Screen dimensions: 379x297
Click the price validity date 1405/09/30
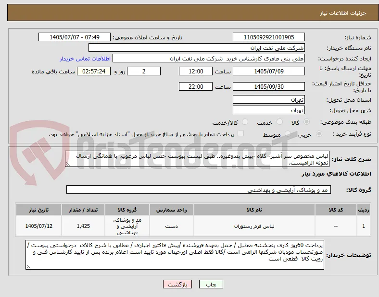pos(269,86)
